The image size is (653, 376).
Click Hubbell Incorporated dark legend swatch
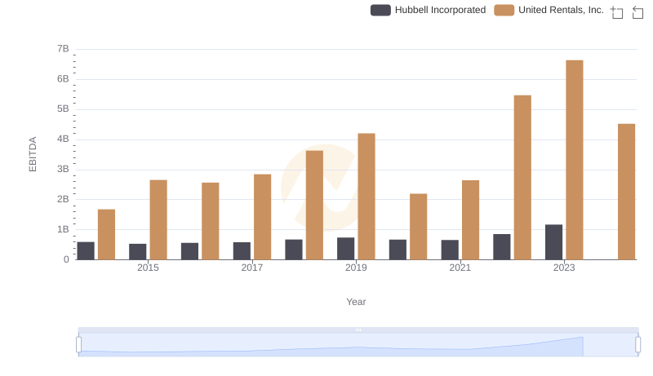pyautogui.click(x=380, y=10)
